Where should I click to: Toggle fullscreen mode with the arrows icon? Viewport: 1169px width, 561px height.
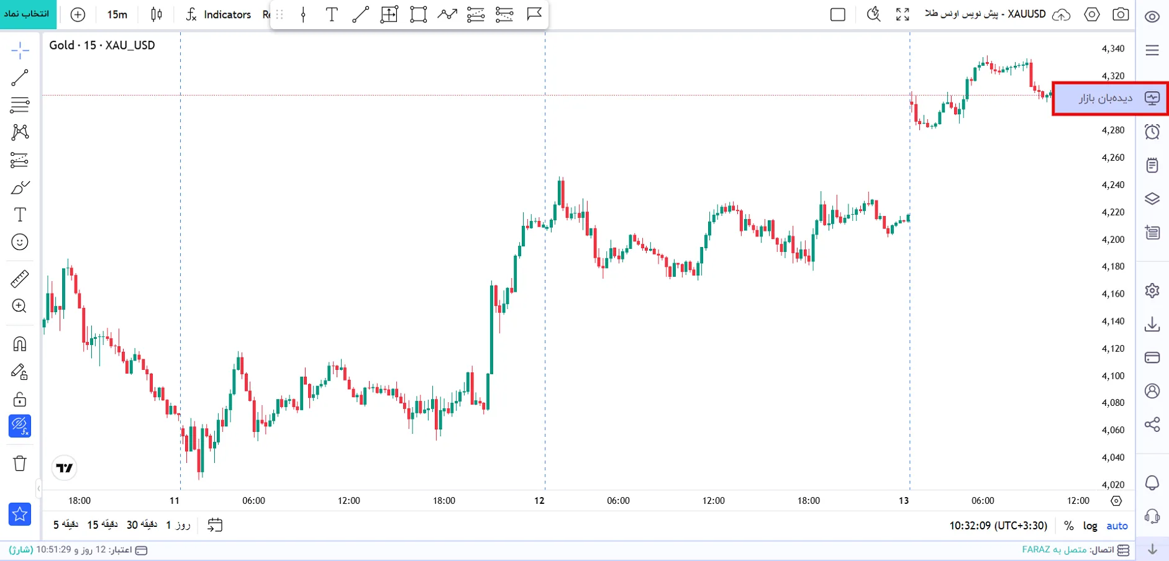point(903,14)
